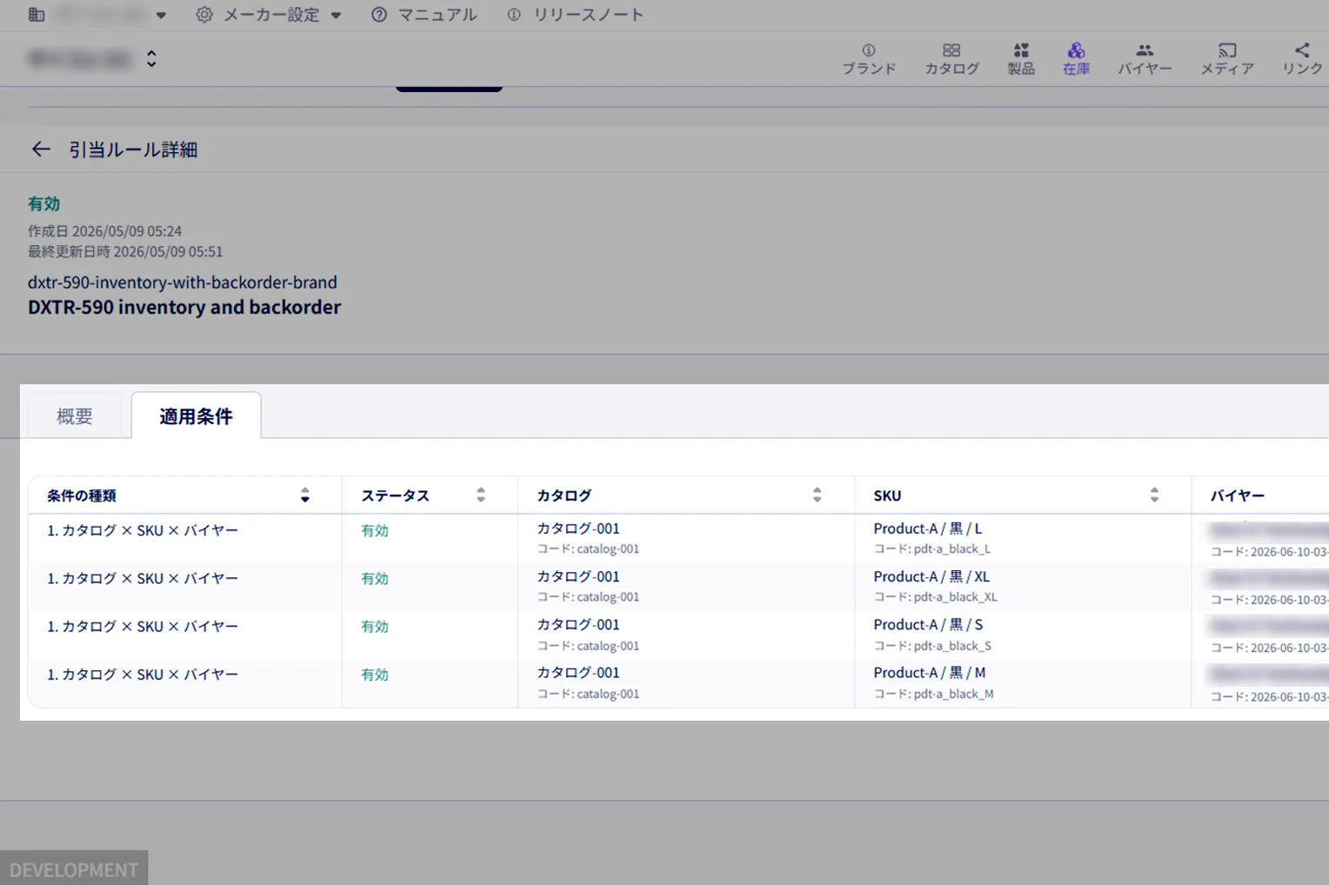Click the back arrow beside 引当ルール詳細
The image size is (1329, 885).
tap(41, 150)
